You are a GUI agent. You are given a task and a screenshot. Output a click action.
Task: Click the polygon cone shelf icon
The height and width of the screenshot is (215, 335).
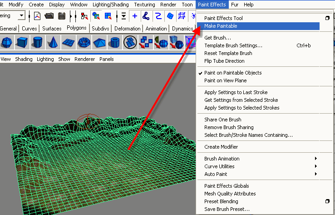pos(53,43)
